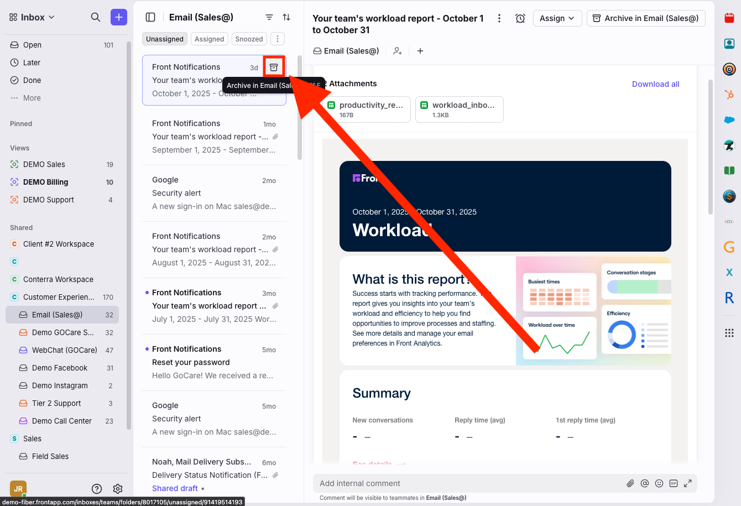Click the Add internal comment field
This screenshot has height=506, width=741.
pos(470,483)
